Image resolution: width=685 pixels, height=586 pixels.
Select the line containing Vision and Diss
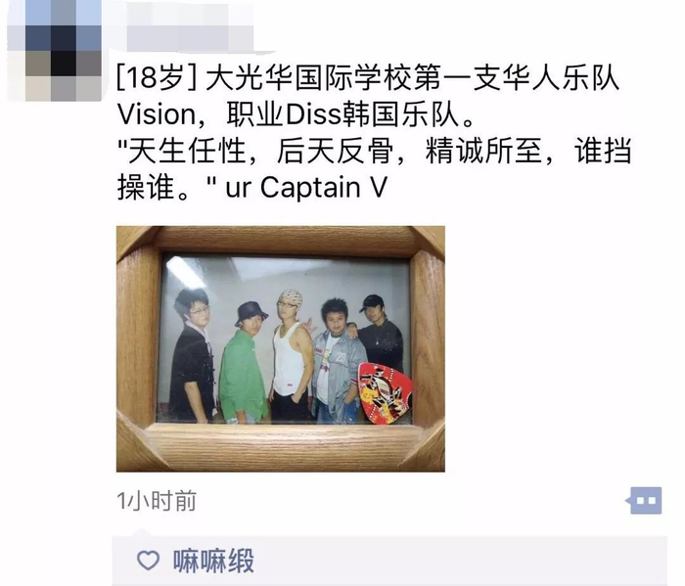point(297,114)
